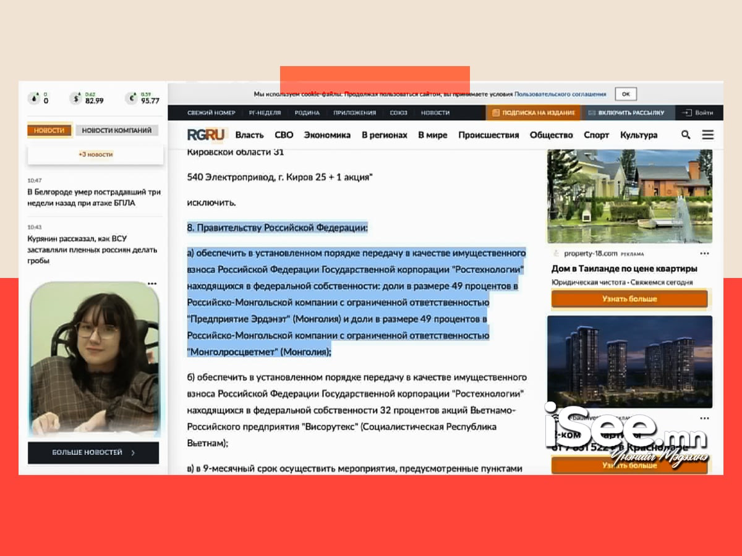
Task: Click text 540 Электропривод, г. Киров
Action: point(280,177)
